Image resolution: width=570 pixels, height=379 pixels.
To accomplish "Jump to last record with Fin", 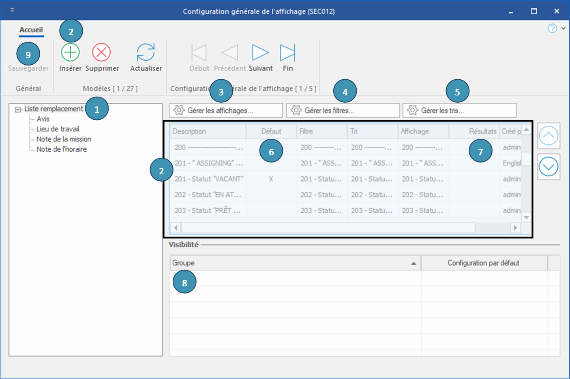I will (287, 53).
